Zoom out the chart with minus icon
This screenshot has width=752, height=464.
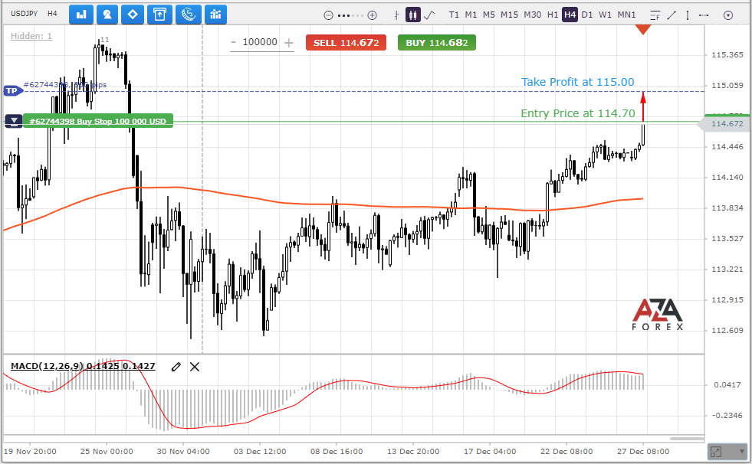329,15
